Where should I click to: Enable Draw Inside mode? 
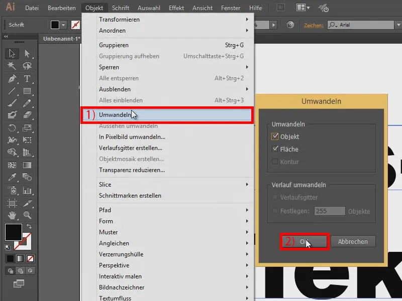tap(30, 271)
